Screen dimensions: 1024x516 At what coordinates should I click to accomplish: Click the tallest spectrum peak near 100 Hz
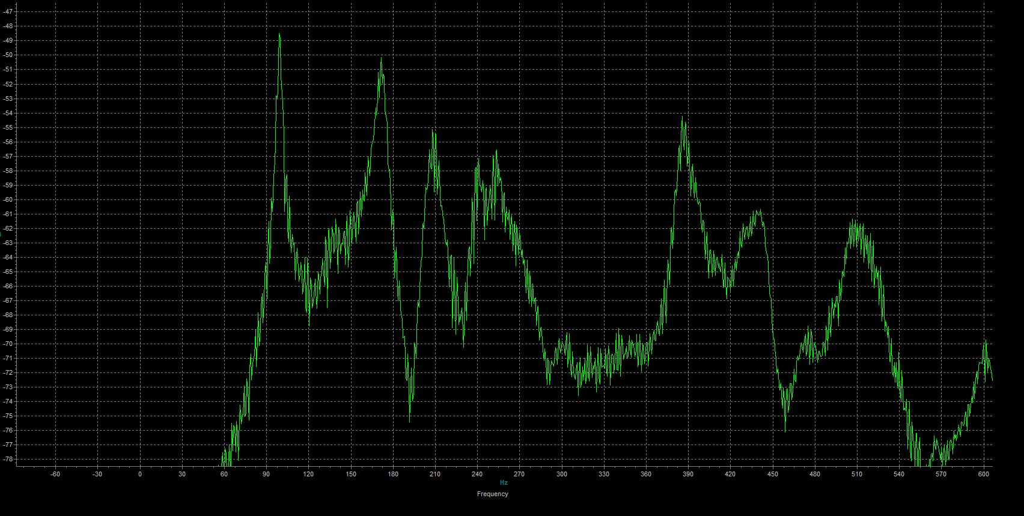tap(279, 35)
